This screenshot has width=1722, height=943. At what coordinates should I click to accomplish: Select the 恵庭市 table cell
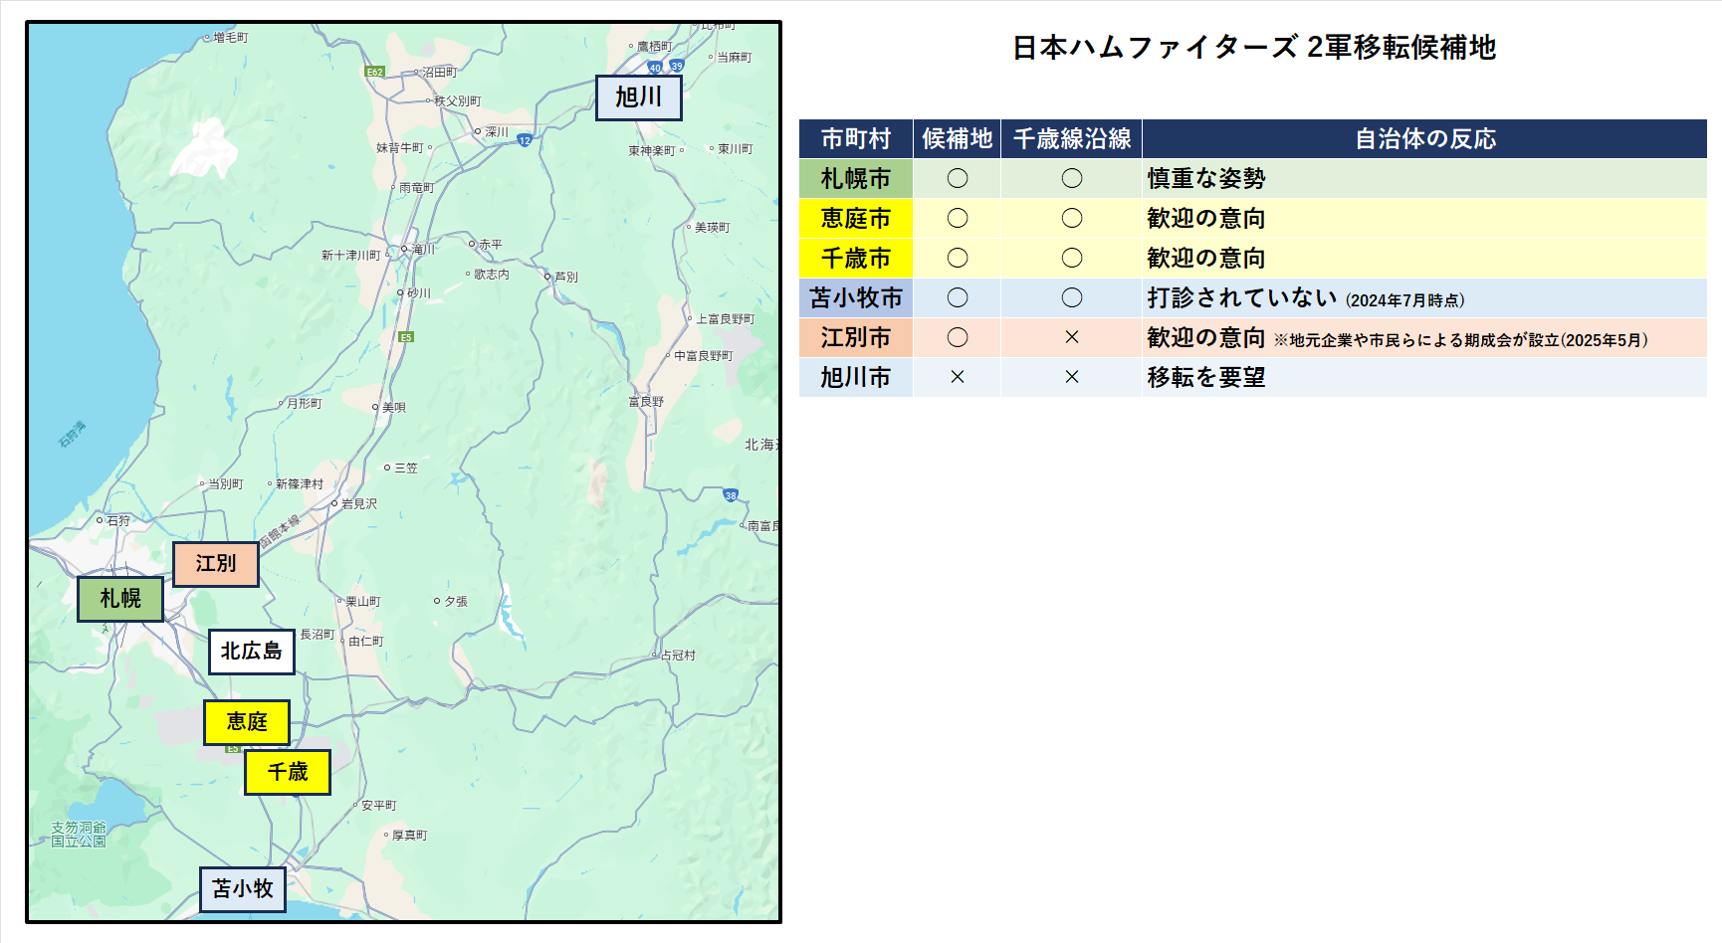tap(856, 218)
